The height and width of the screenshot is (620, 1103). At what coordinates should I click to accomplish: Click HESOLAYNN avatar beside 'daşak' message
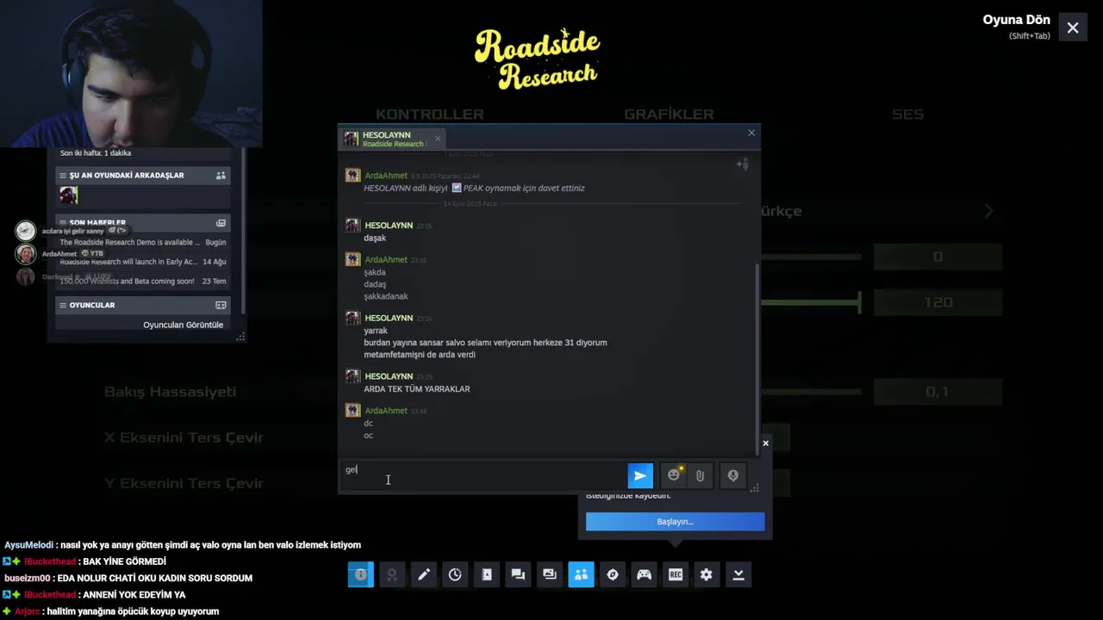[x=352, y=226]
